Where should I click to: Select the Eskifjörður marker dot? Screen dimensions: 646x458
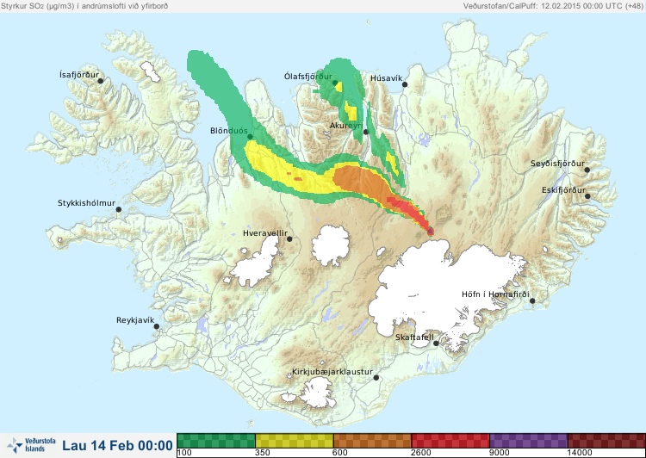[x=587, y=196]
